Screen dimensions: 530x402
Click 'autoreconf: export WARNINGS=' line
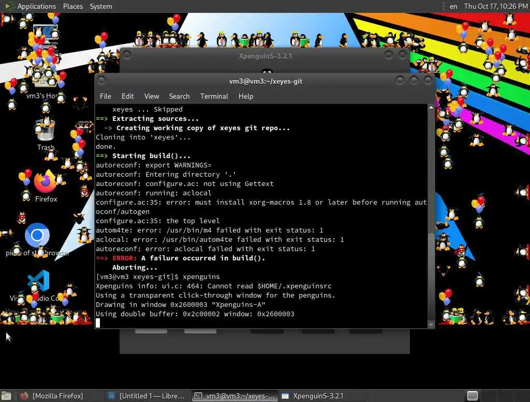click(153, 165)
